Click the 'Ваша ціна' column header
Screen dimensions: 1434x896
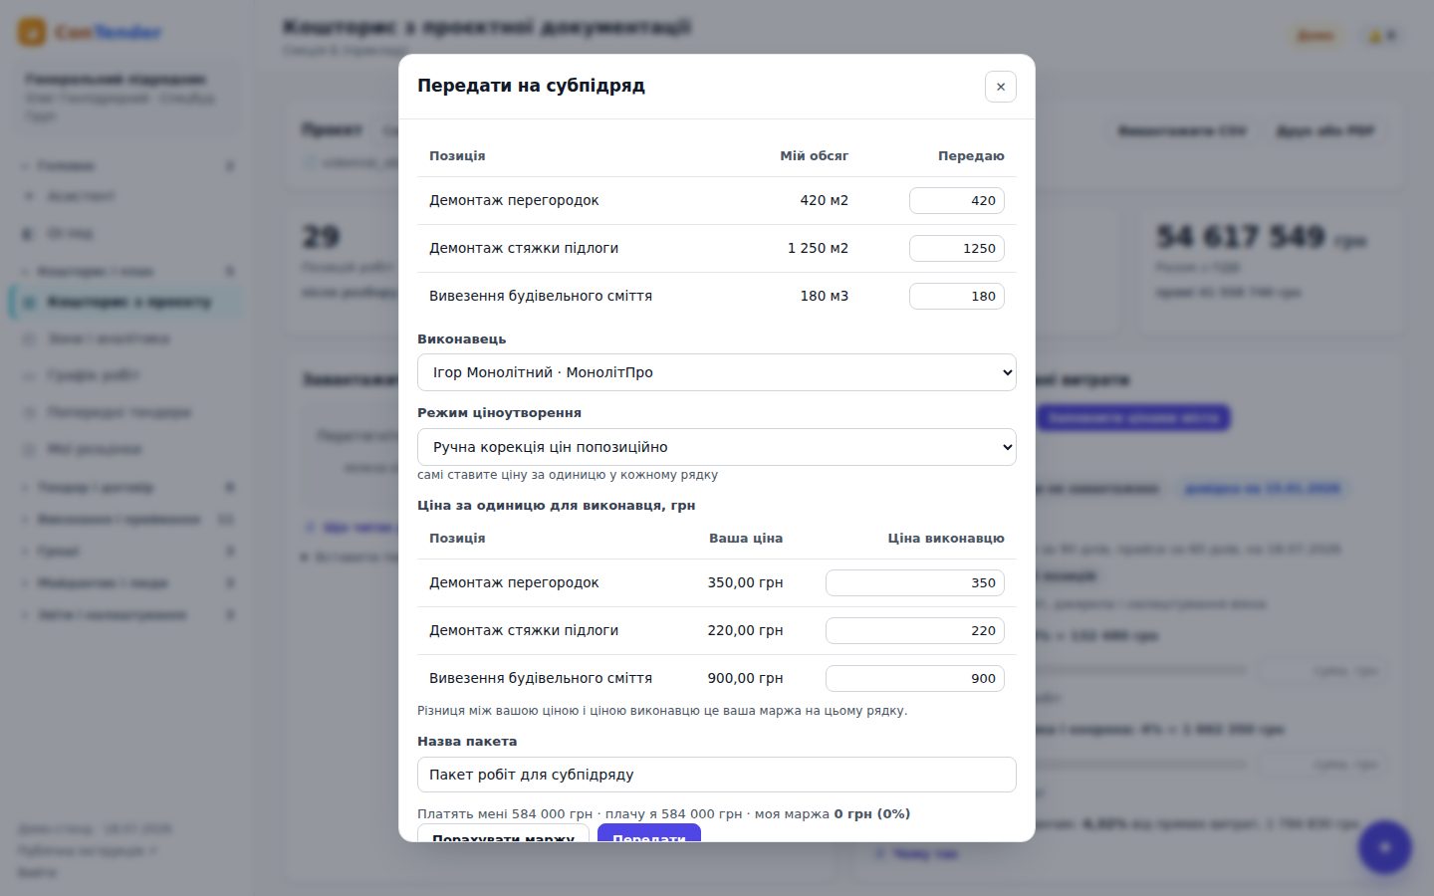746,538
